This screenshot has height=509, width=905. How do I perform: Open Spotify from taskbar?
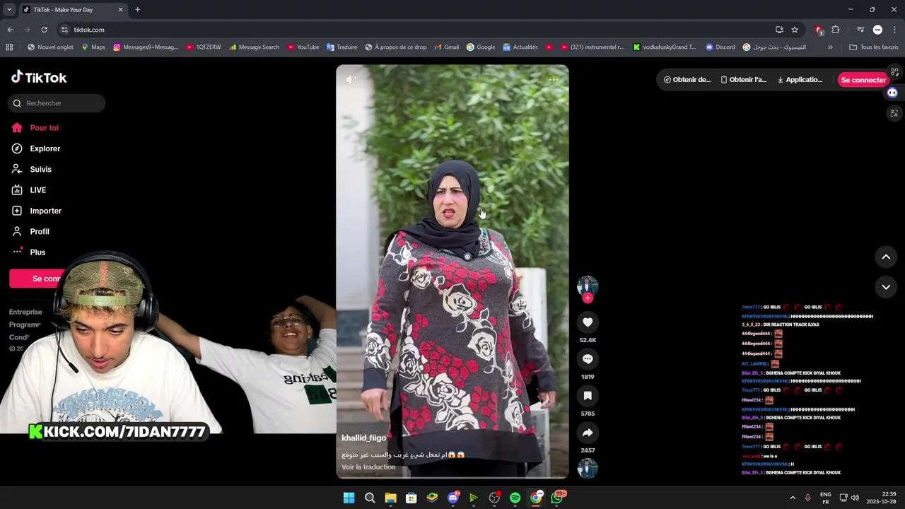click(515, 498)
